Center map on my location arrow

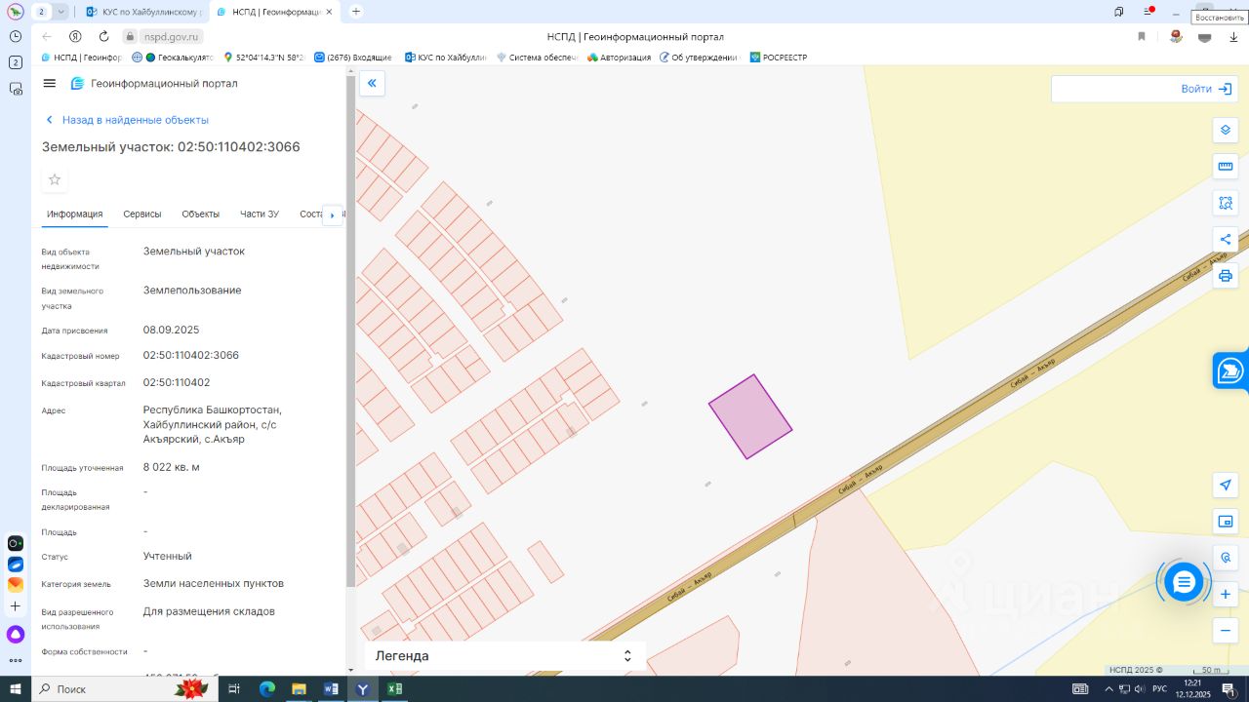click(1226, 486)
